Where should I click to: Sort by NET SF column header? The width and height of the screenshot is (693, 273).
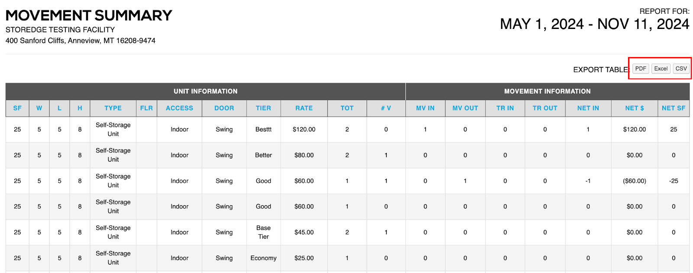coord(674,108)
